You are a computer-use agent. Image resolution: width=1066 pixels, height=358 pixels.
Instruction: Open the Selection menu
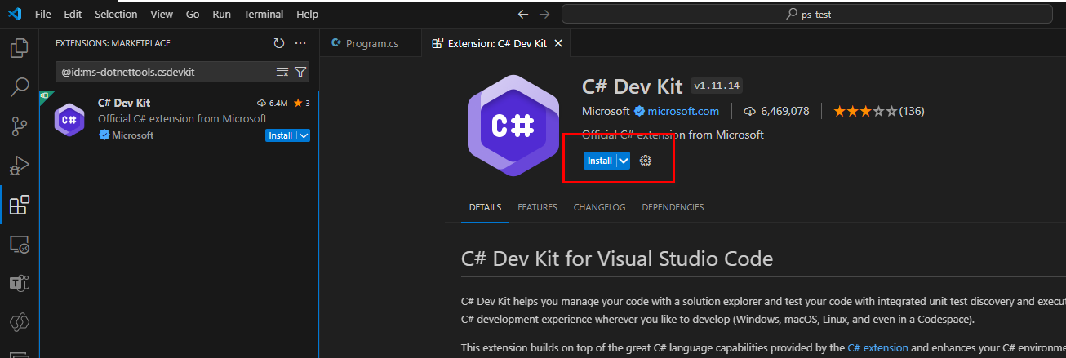116,15
